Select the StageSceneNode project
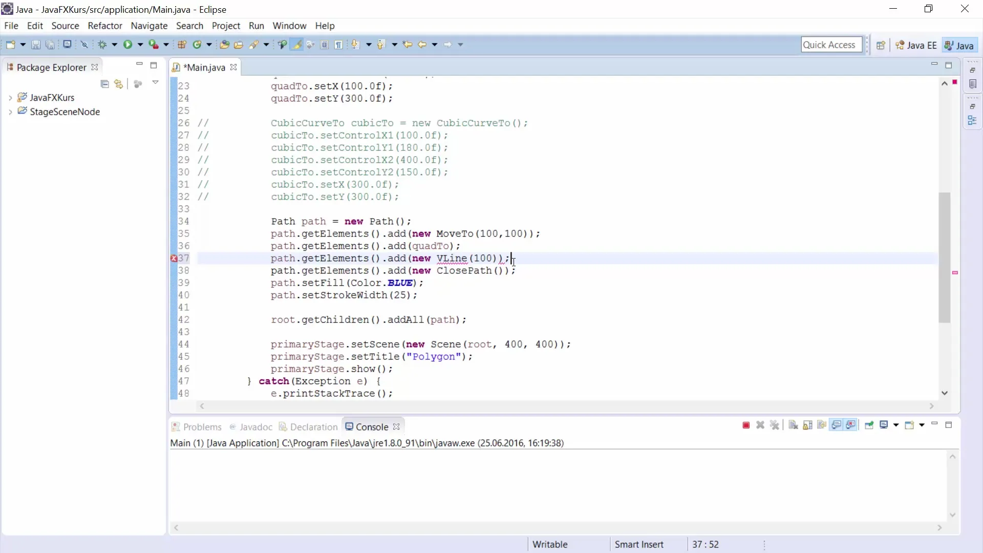Viewport: 983px width, 553px height. 65,112
